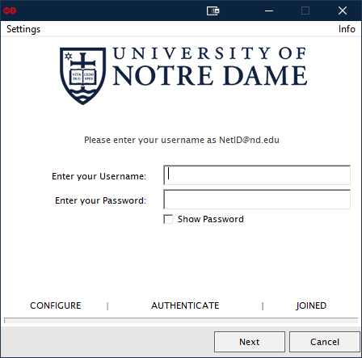Click the compact view icon in the title bar
362x358 pixels.
tap(213, 11)
